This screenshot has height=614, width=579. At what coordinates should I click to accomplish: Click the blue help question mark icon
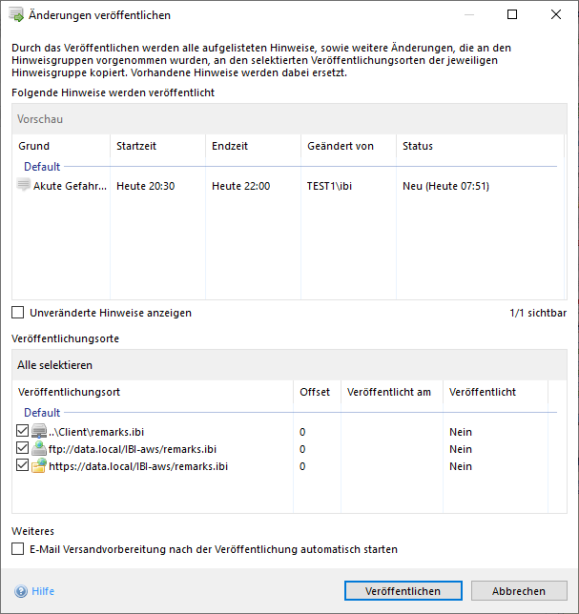pos(21,591)
